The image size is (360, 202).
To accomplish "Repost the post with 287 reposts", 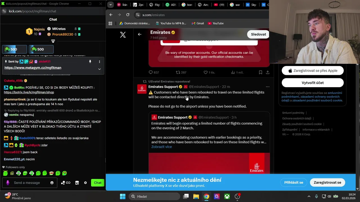I will tap(181, 72).
